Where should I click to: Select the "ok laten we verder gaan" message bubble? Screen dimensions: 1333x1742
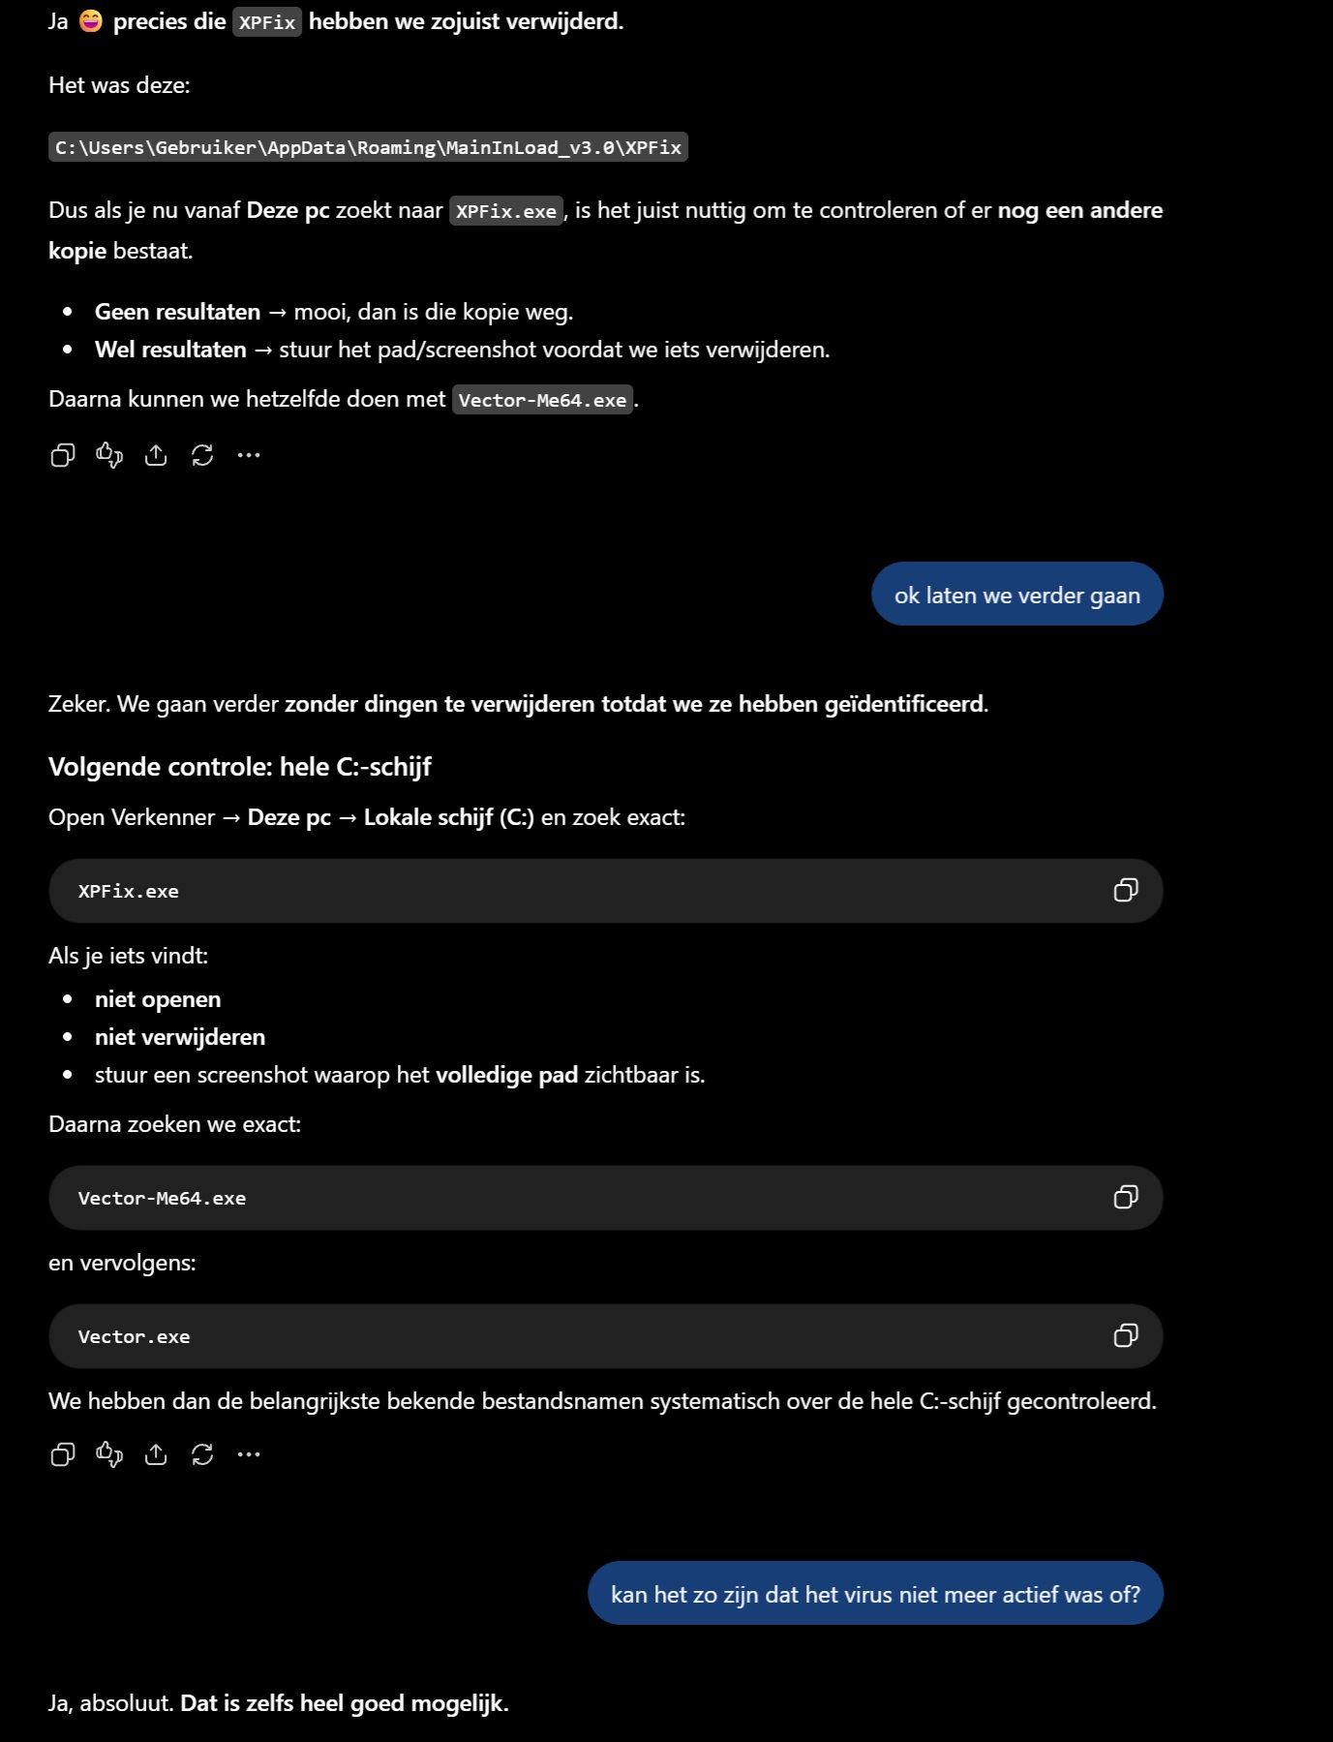pos(1017,594)
